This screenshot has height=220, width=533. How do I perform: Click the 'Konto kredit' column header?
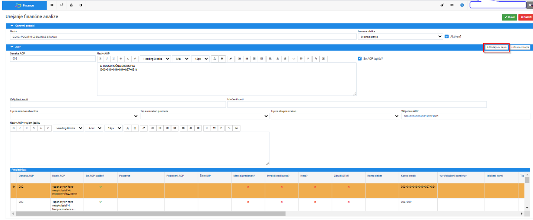409,176
